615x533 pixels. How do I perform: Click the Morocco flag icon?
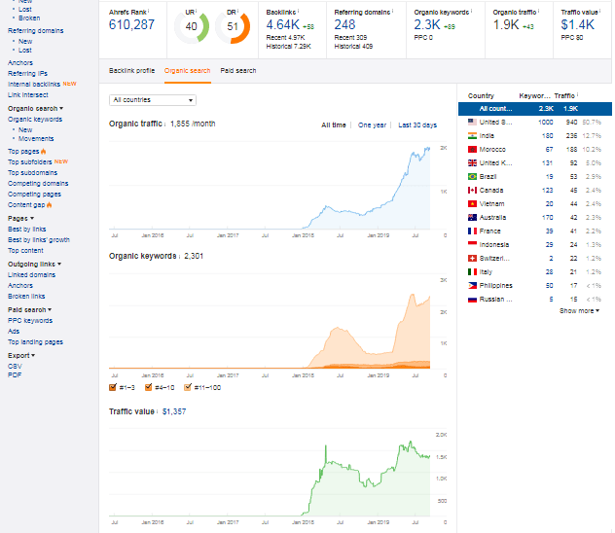472,150
